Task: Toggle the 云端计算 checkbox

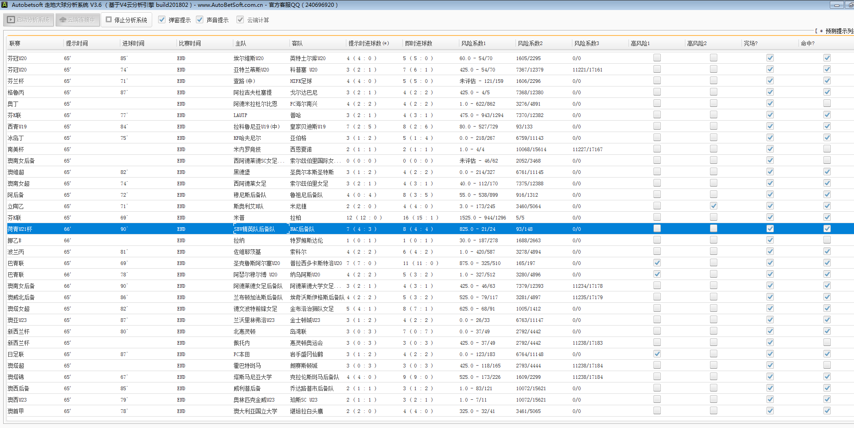Action: point(240,20)
